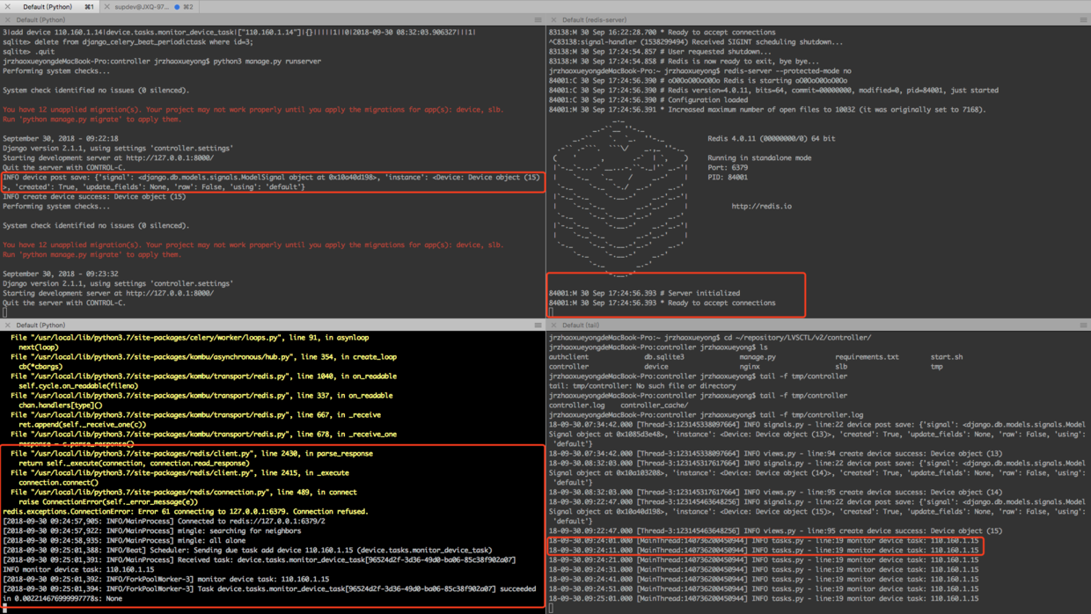The height and width of the screenshot is (614, 1091).
Task: Click the '# Server initialized' log line
Action: [x=644, y=293]
